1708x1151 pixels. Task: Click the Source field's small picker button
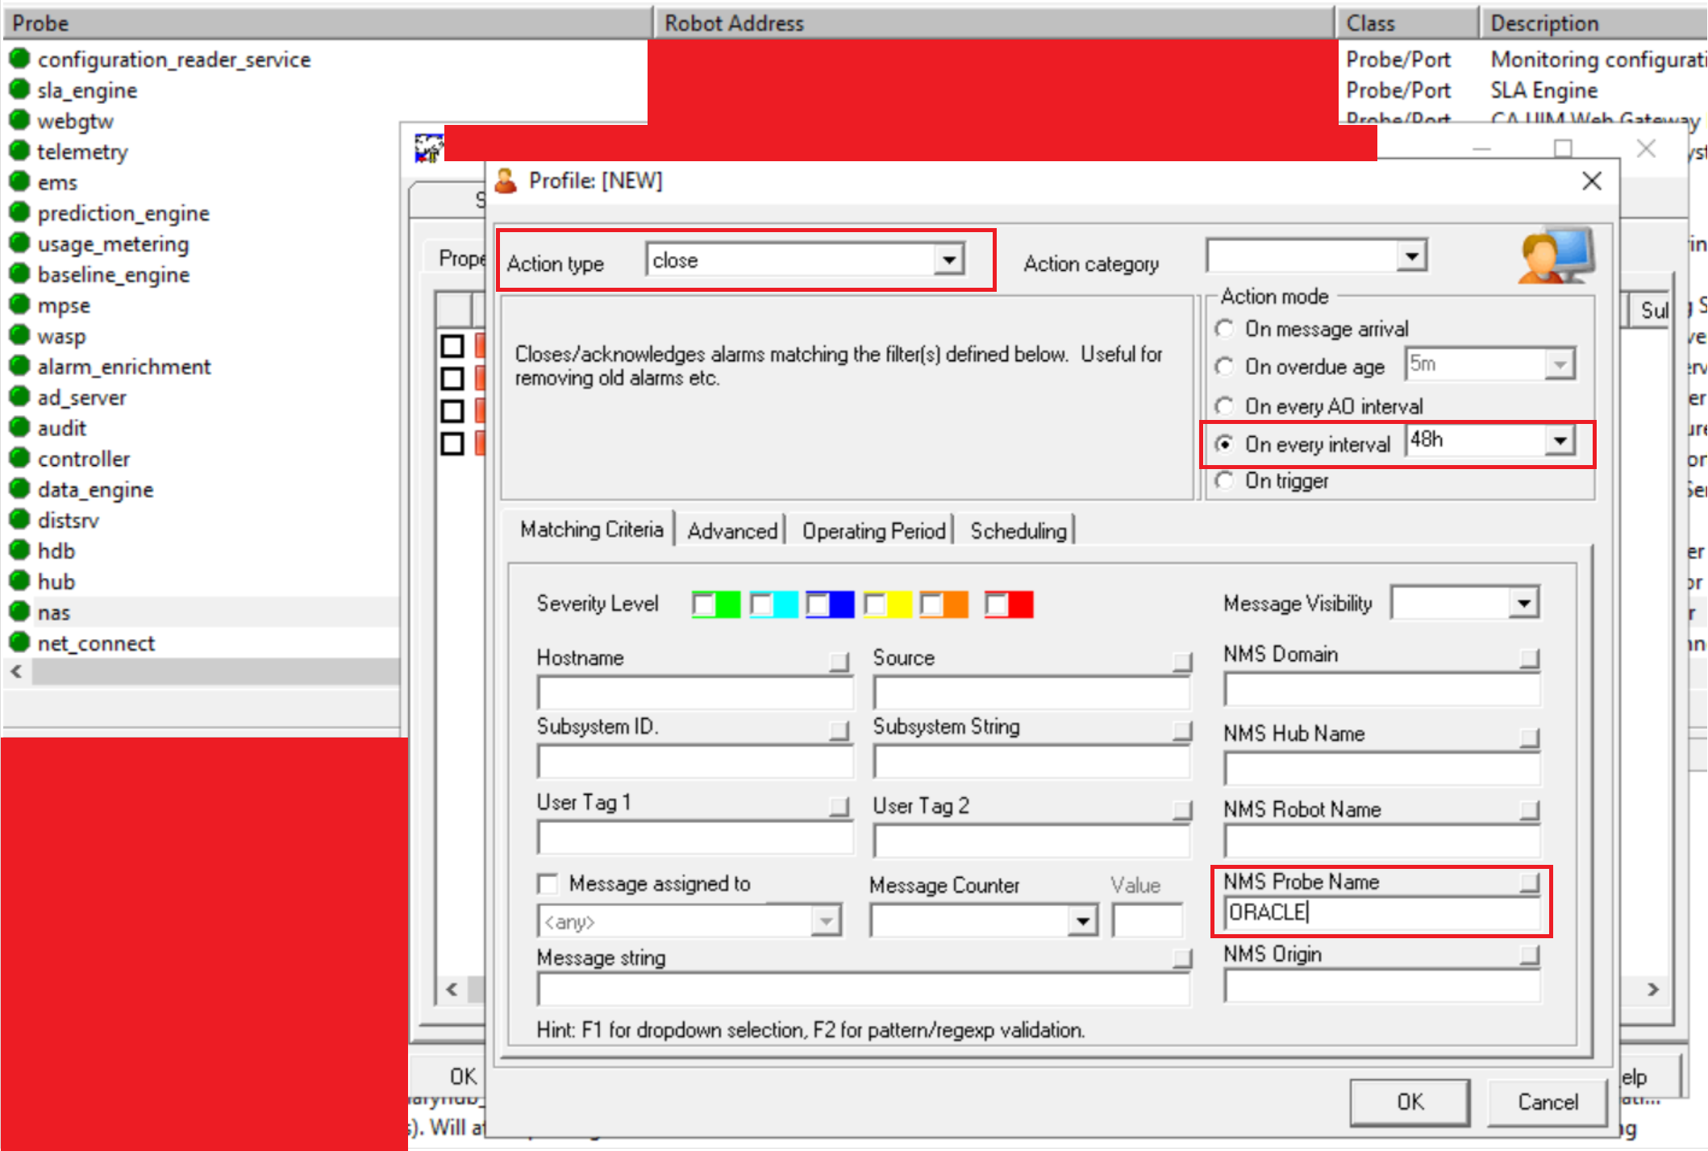(x=1181, y=662)
